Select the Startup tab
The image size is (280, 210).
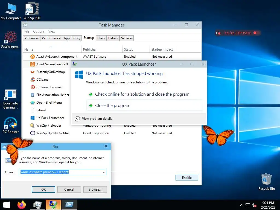coord(89,38)
